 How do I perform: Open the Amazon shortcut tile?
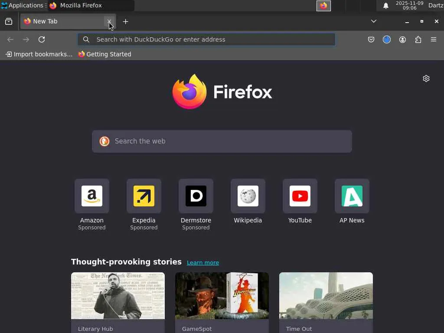[92, 196]
